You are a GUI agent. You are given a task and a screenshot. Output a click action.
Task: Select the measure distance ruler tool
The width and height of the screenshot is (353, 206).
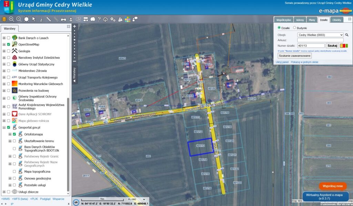pos(49,20)
